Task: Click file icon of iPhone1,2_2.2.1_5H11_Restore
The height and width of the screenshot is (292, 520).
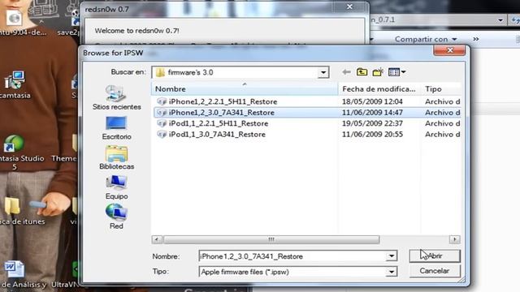Action: [162, 101]
